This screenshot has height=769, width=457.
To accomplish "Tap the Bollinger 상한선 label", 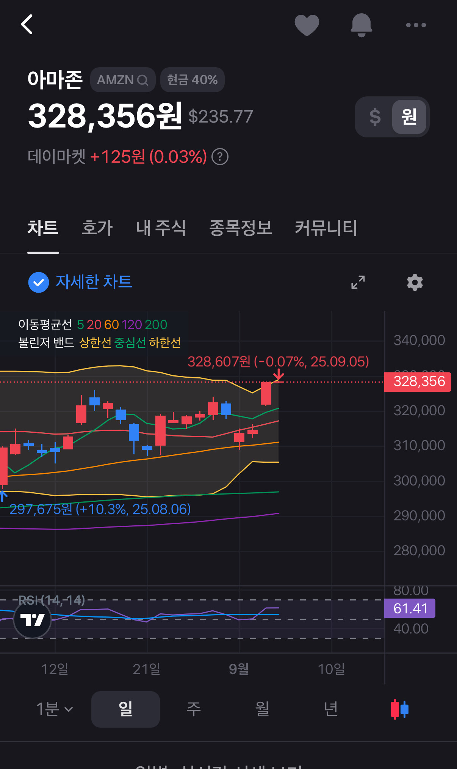I will [95, 343].
